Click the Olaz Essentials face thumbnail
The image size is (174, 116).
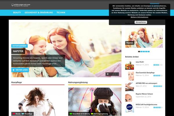(x=130, y=76)
